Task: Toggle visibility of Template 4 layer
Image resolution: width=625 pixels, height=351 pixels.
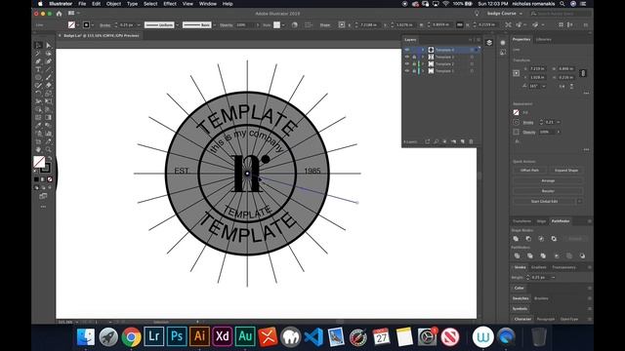Action: coord(407,50)
